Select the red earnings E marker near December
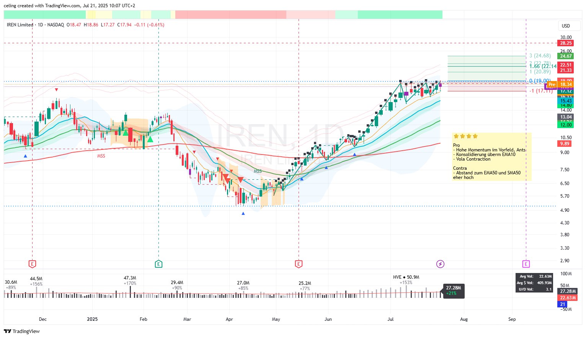This screenshot has height=338, width=586. click(32, 264)
